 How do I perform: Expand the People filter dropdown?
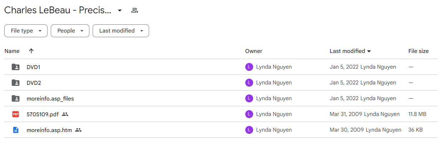pos(70,31)
